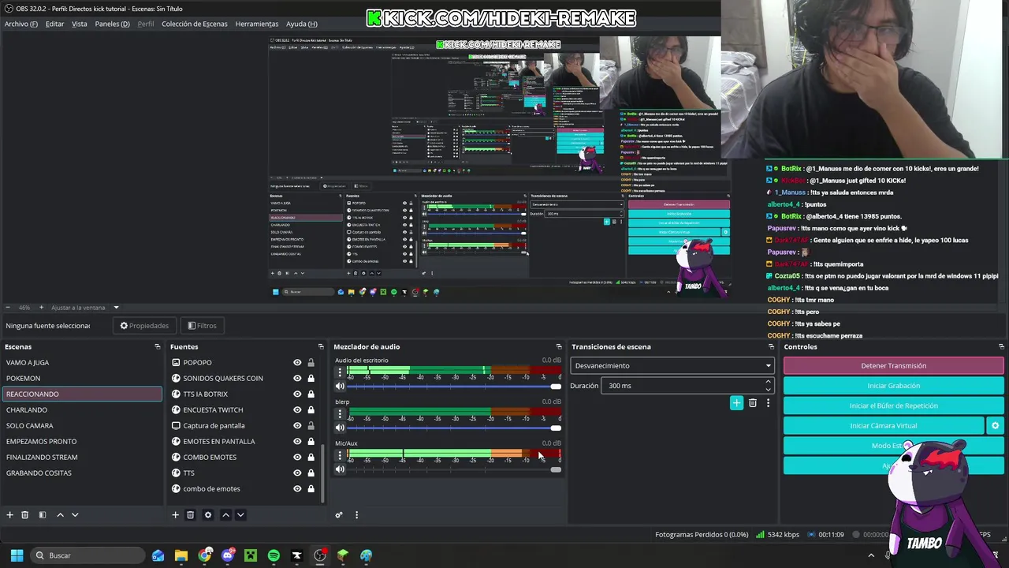Open the Ayuda menu
This screenshot has width=1009, height=568.
click(302, 24)
